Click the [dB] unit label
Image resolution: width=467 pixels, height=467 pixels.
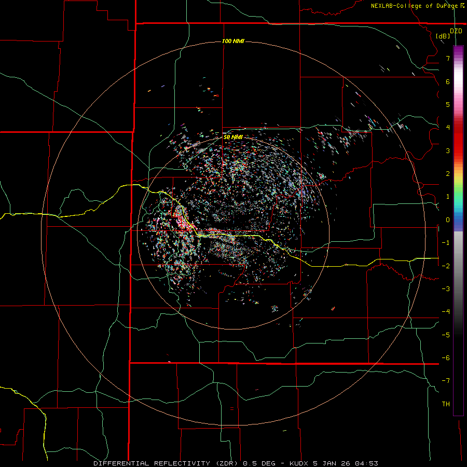[443, 36]
